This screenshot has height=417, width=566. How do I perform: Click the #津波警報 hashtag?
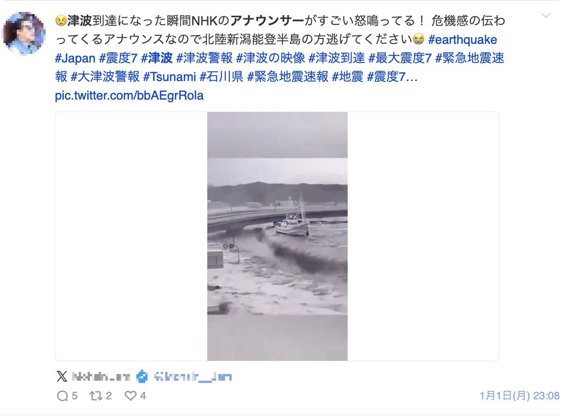[x=204, y=58]
